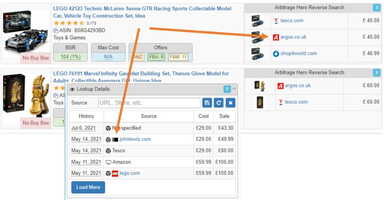This screenshot has height=200, width=384.
Task: Click the shop4world logo icon
Action: 276,54
